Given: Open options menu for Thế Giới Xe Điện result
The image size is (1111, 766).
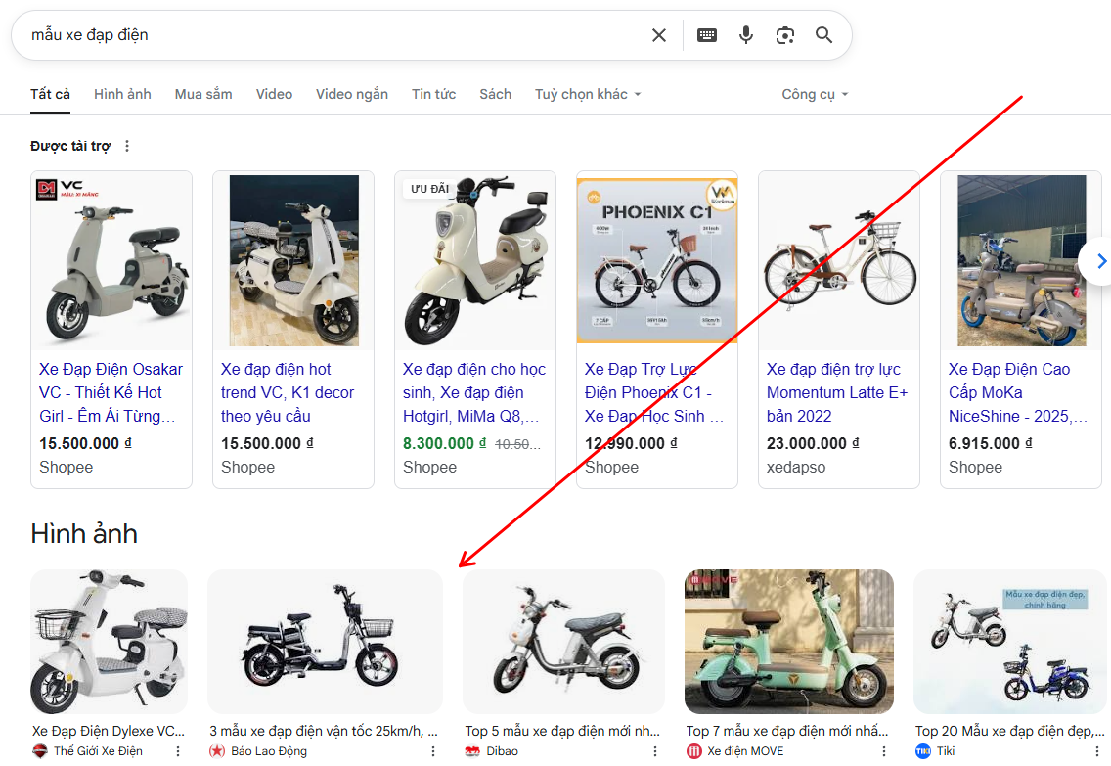Looking at the screenshot, I should [178, 751].
